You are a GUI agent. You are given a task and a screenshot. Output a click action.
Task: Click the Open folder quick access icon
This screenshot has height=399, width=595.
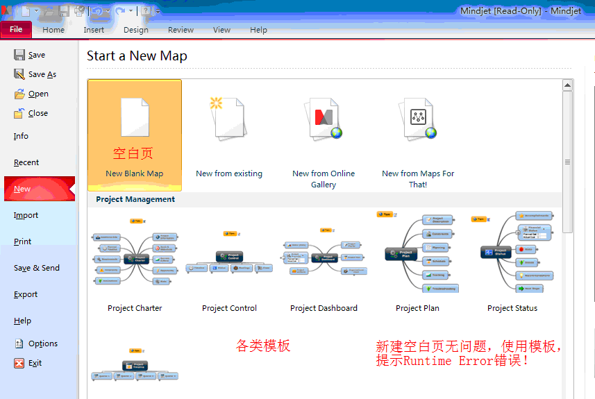coord(48,11)
